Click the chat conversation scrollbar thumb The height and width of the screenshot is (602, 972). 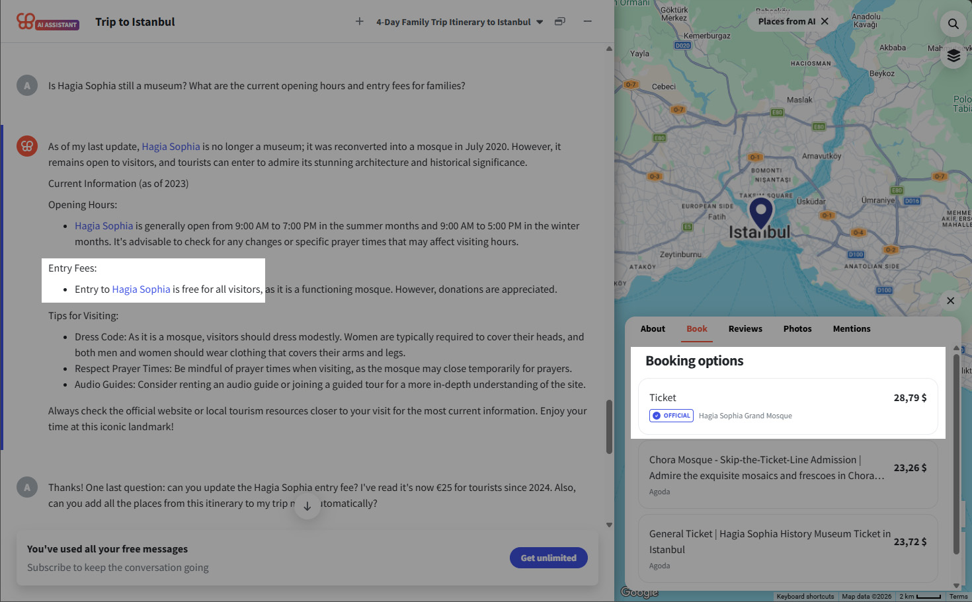tap(609, 426)
